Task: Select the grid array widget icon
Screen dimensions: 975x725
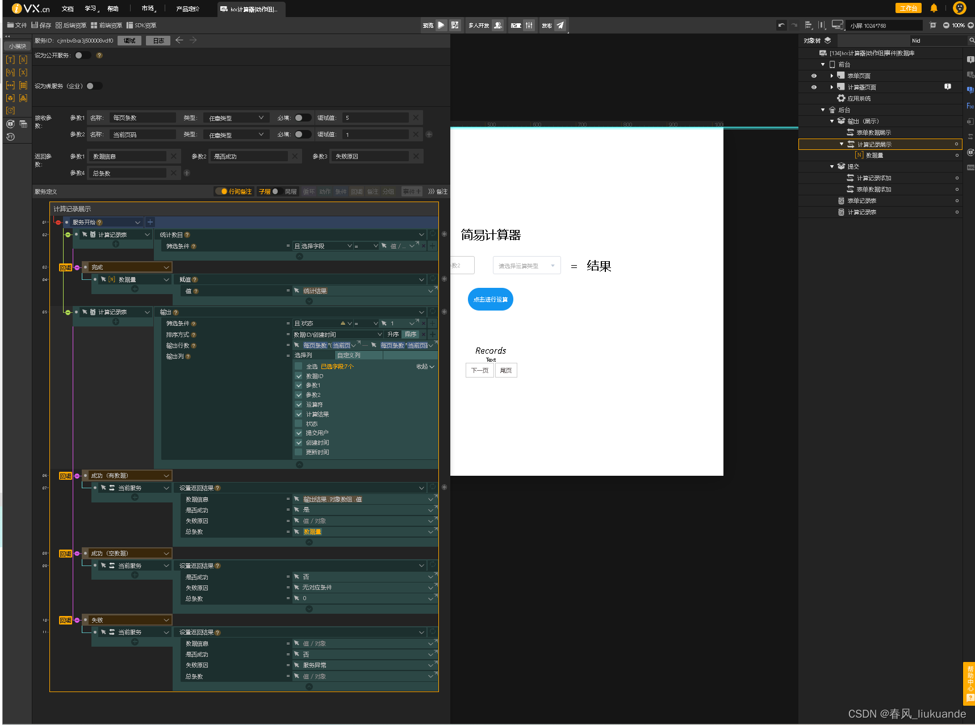Action: click(23, 85)
